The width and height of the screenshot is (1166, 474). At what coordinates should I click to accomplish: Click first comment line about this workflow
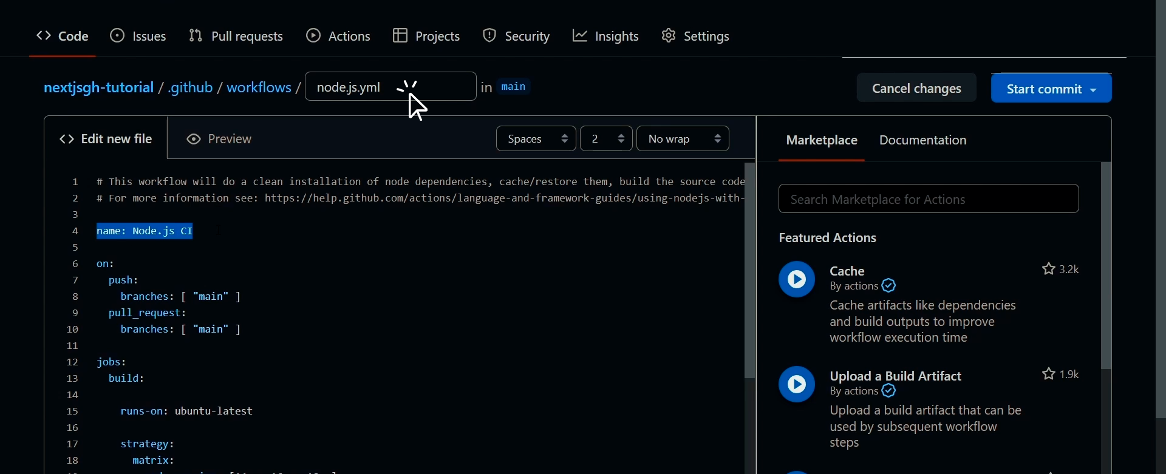tap(420, 182)
